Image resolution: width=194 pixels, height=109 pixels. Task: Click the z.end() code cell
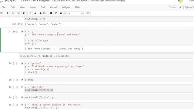109,80
